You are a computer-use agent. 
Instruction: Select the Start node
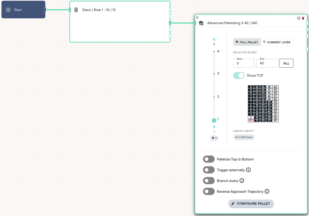click(23, 10)
